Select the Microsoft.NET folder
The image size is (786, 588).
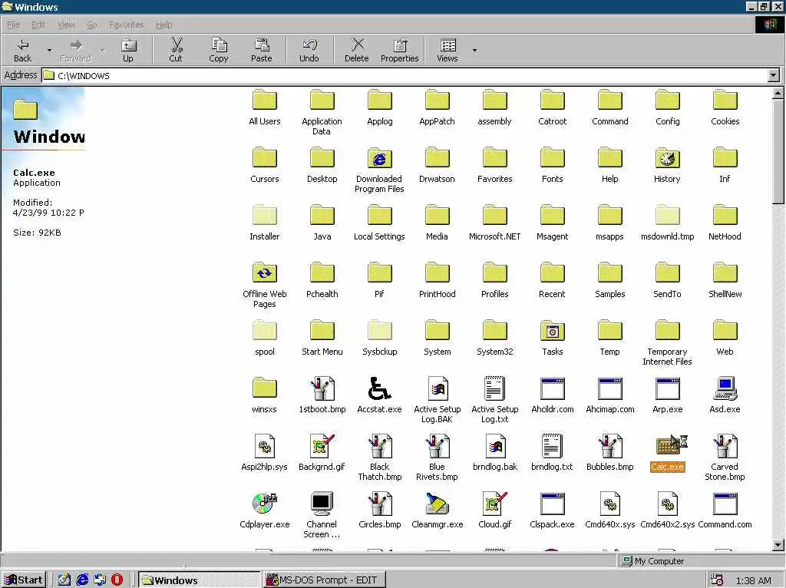[x=495, y=216]
